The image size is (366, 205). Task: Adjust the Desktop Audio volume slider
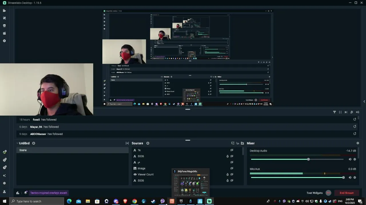coord(308,159)
